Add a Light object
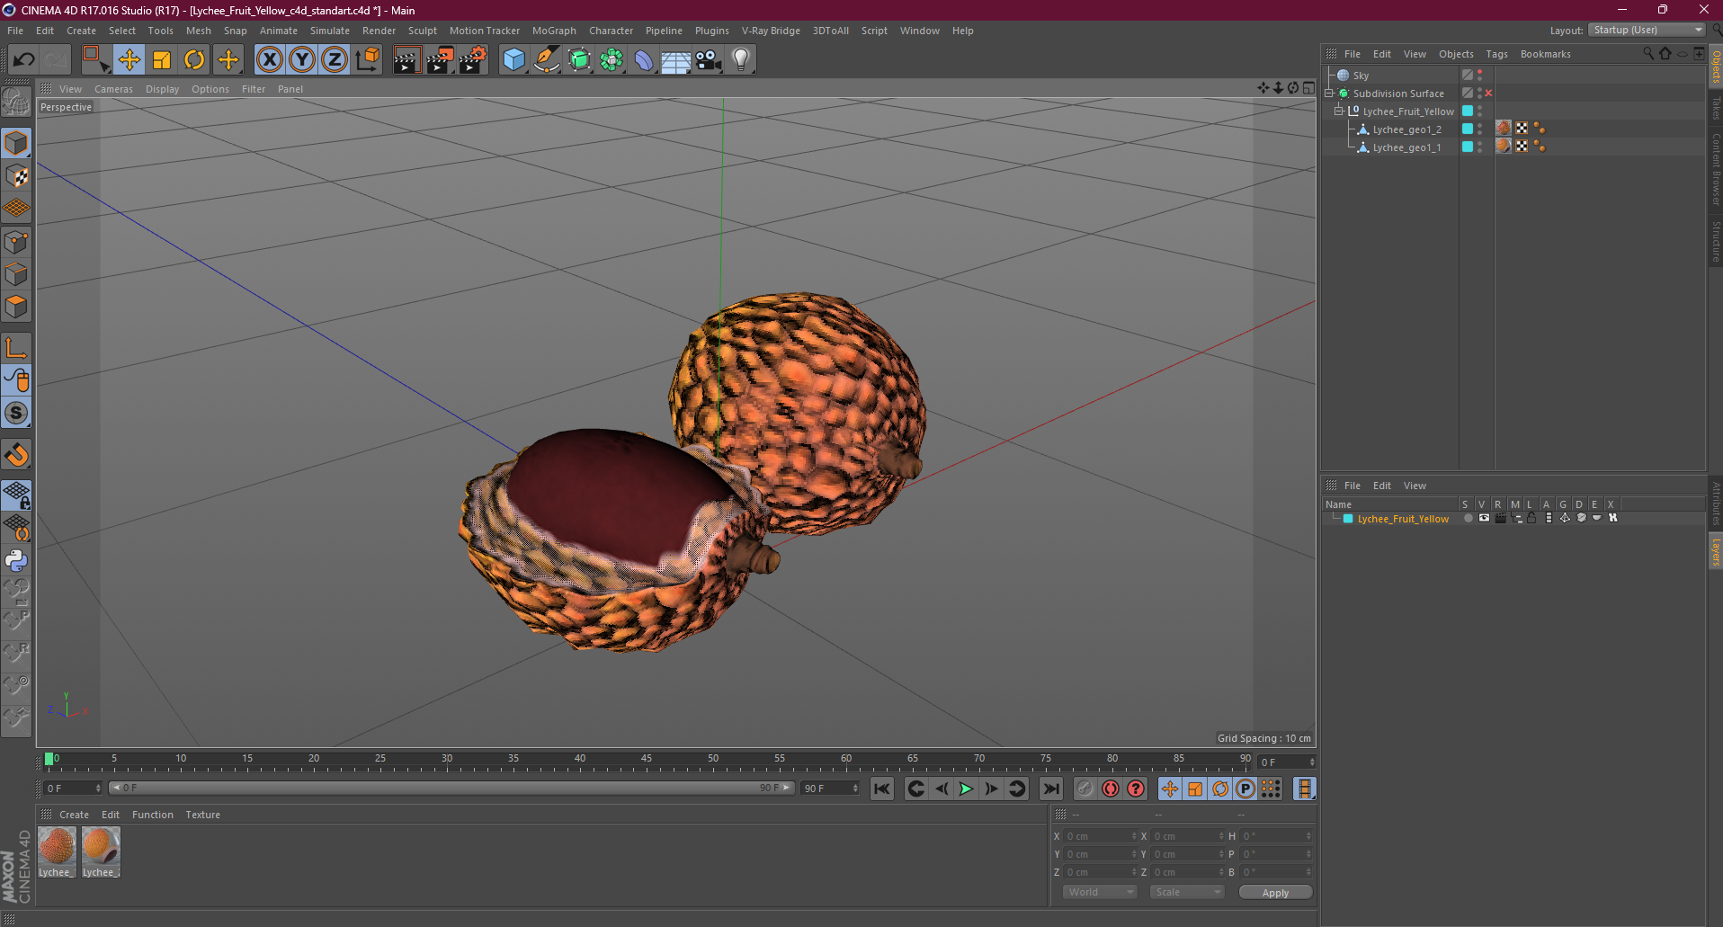Image resolution: width=1723 pixels, height=927 pixels. click(741, 60)
